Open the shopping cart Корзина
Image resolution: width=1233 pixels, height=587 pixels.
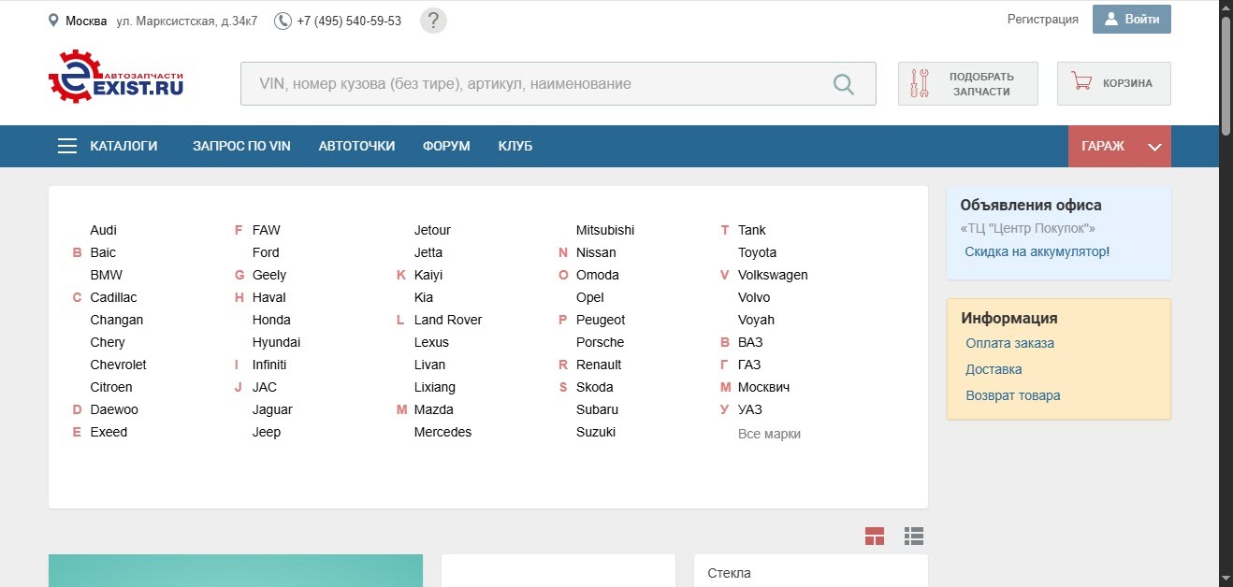tap(1113, 83)
